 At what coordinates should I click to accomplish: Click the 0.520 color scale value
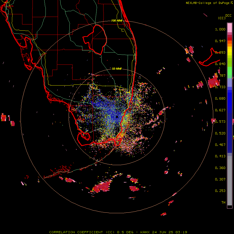click(220, 133)
